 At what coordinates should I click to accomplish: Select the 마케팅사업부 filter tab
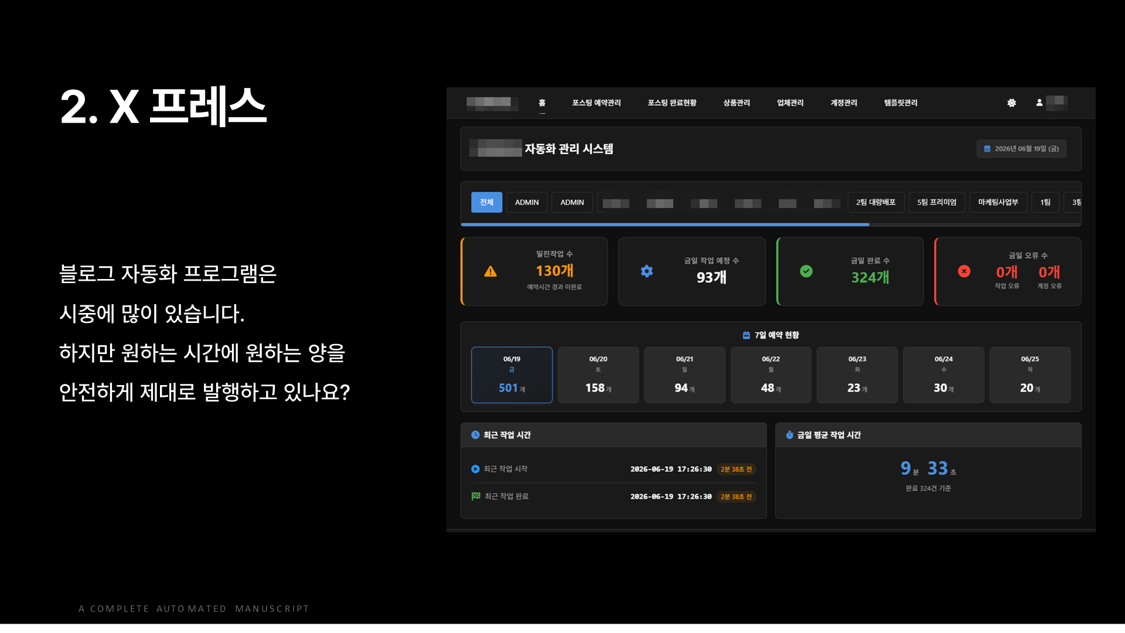tap(998, 202)
